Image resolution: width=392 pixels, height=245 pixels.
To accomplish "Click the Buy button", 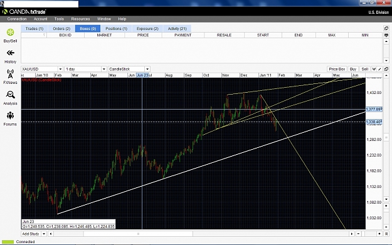I will (353, 69).
